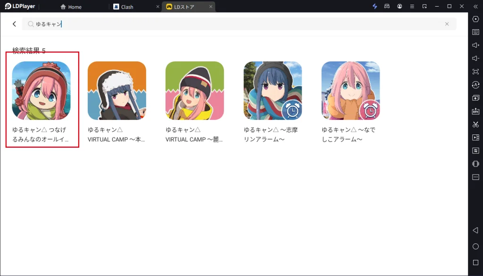Open the multi-instance add window icon
The width and height of the screenshot is (483, 276).
475,98
